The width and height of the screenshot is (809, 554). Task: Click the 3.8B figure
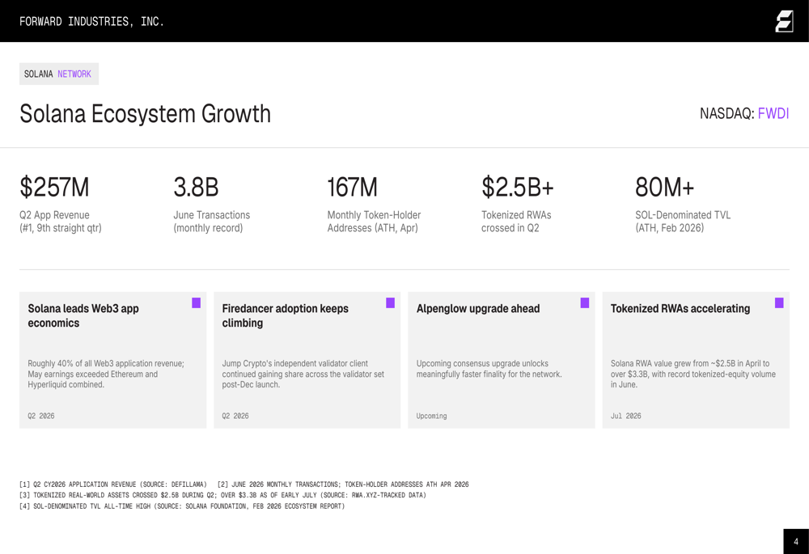click(196, 187)
